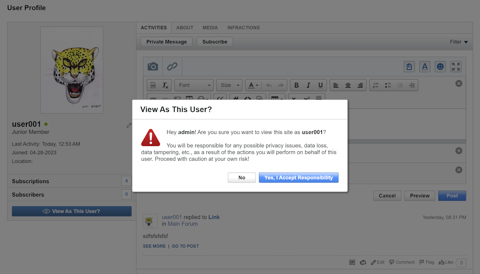Align text center
This screenshot has width=480, height=274.
[348, 85]
